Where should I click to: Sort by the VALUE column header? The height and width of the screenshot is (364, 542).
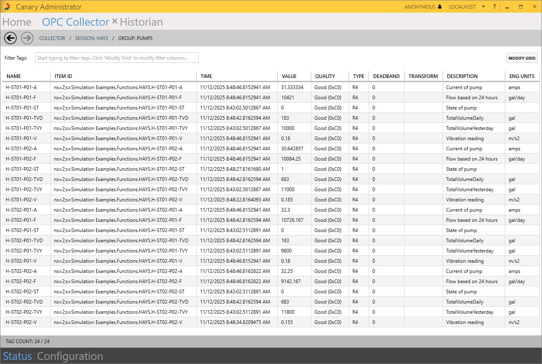pos(289,76)
